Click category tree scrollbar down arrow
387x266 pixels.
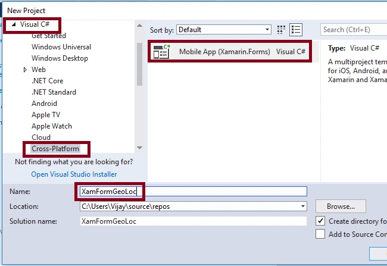coord(139,148)
